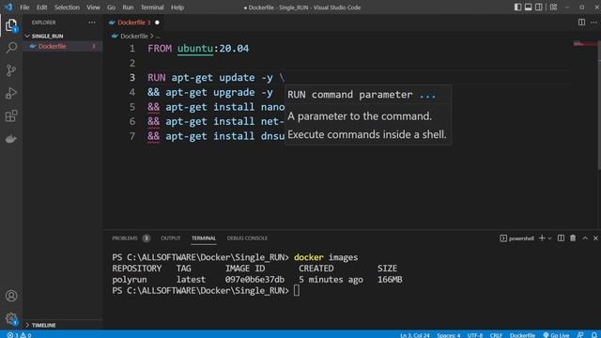This screenshot has width=601, height=338.
Task: Click the editor minimap
Action: click(584, 44)
